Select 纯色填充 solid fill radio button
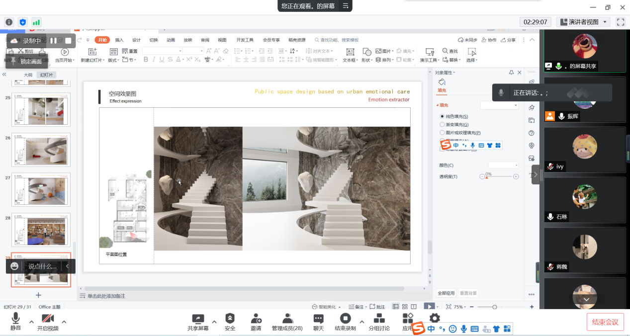This screenshot has width=630, height=336. coord(442,116)
